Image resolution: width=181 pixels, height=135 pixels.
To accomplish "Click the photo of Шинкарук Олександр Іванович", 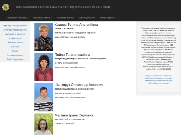I will 44,97.
